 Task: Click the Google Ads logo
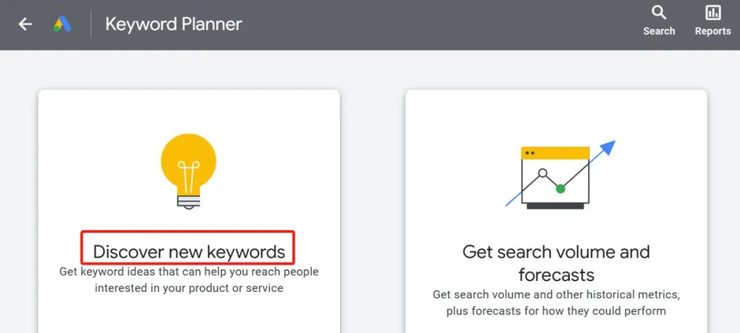coord(62,25)
